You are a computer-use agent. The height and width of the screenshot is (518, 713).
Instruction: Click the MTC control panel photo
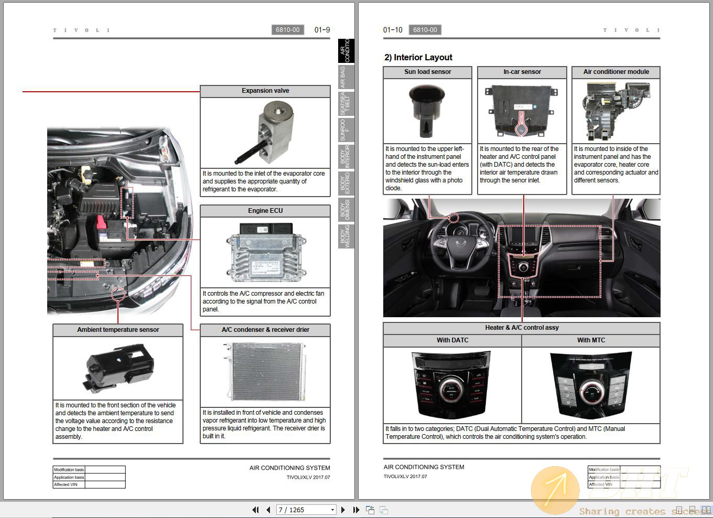coord(591,384)
